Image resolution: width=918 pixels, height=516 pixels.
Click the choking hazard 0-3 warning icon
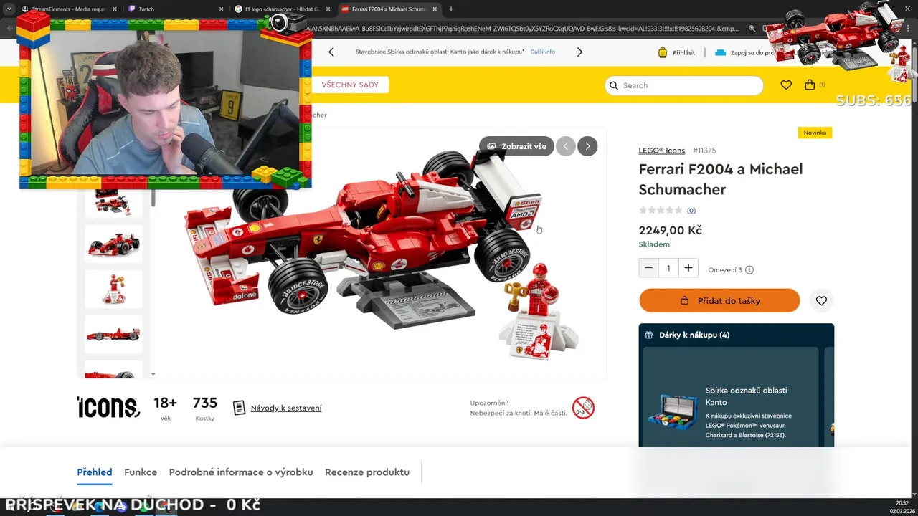[x=583, y=408]
